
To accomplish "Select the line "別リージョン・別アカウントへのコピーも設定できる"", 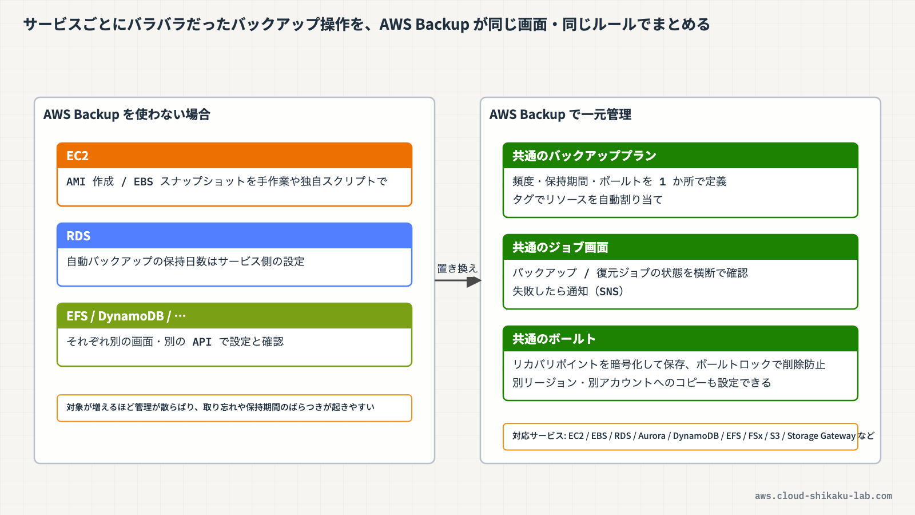I will tap(642, 383).
